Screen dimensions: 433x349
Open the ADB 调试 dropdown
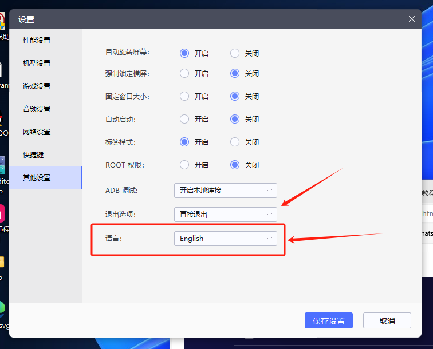tap(225, 191)
